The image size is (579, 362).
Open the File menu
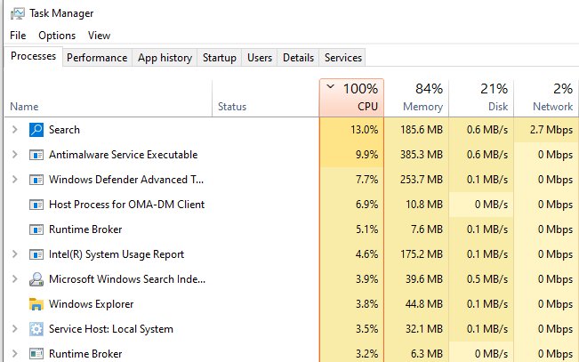tap(18, 36)
